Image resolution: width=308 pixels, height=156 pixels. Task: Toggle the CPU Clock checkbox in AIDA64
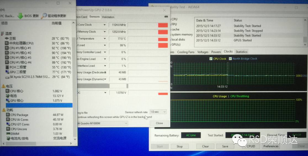click(x=211, y=59)
